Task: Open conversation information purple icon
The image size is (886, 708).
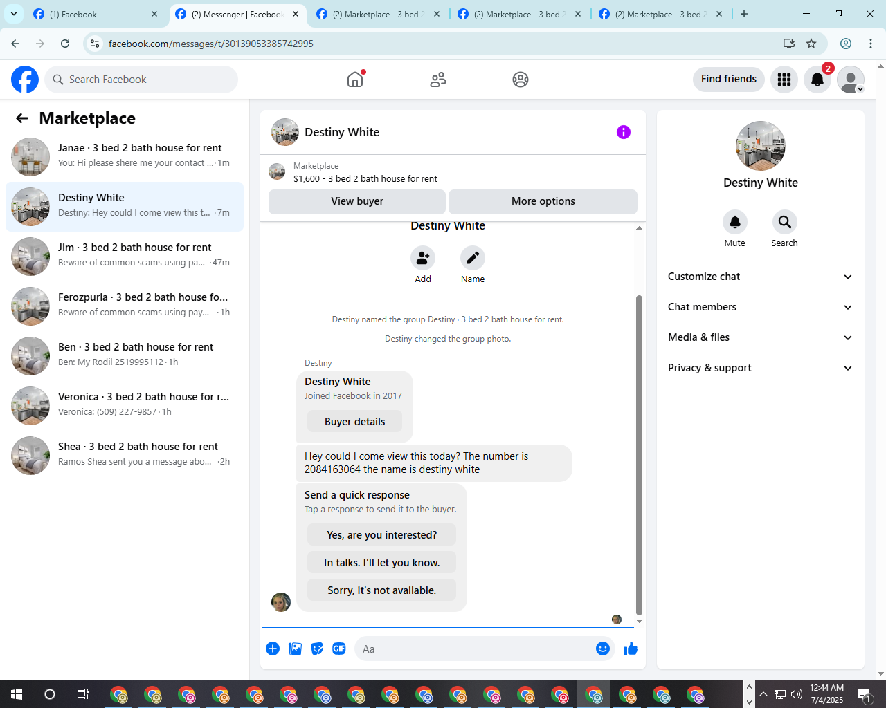Action: click(x=624, y=132)
